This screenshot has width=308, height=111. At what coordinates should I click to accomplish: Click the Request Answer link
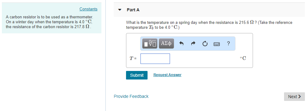[167, 75]
